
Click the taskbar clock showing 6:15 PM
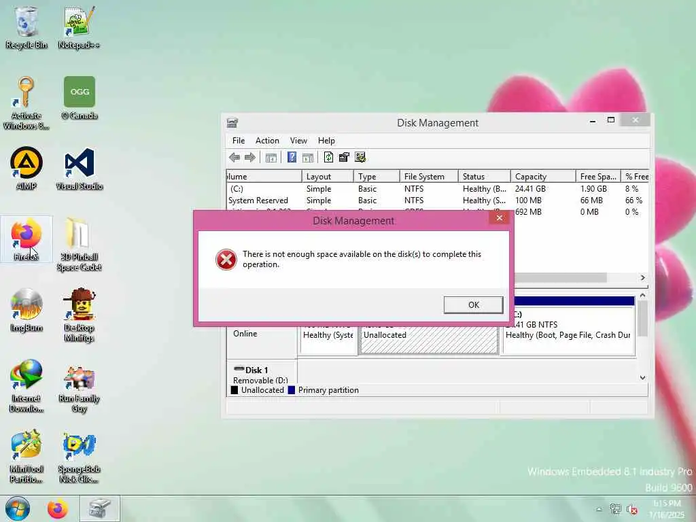(x=667, y=509)
